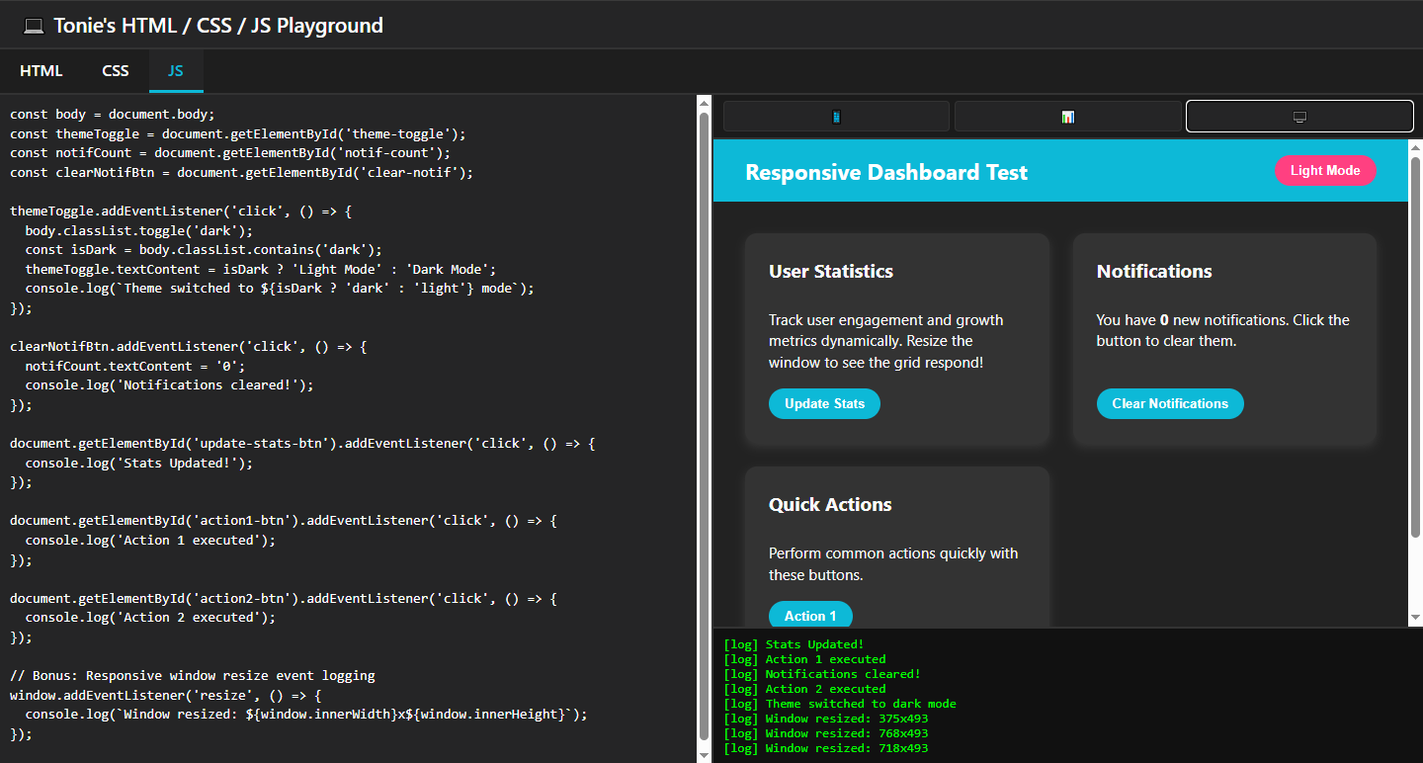Click the "[log] Notifications cleared!" console line
1423x763 pixels.
click(822, 674)
